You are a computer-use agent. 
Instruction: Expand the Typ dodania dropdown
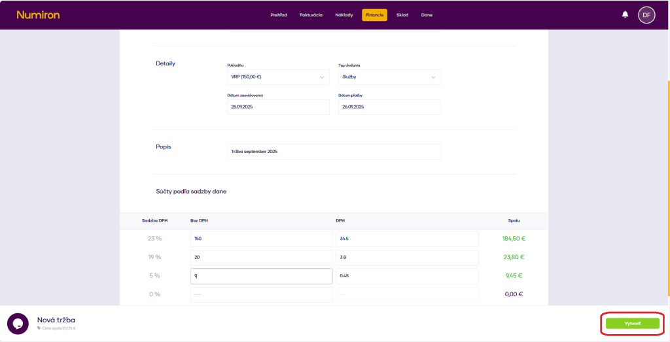pos(389,77)
